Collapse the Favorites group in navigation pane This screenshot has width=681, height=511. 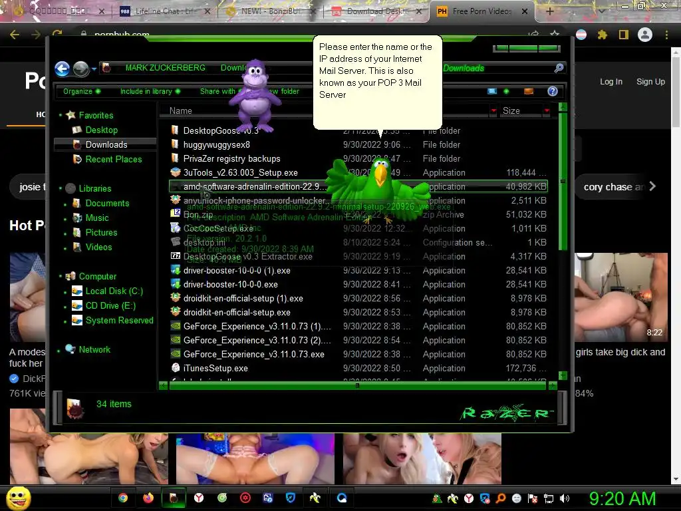[x=61, y=115]
